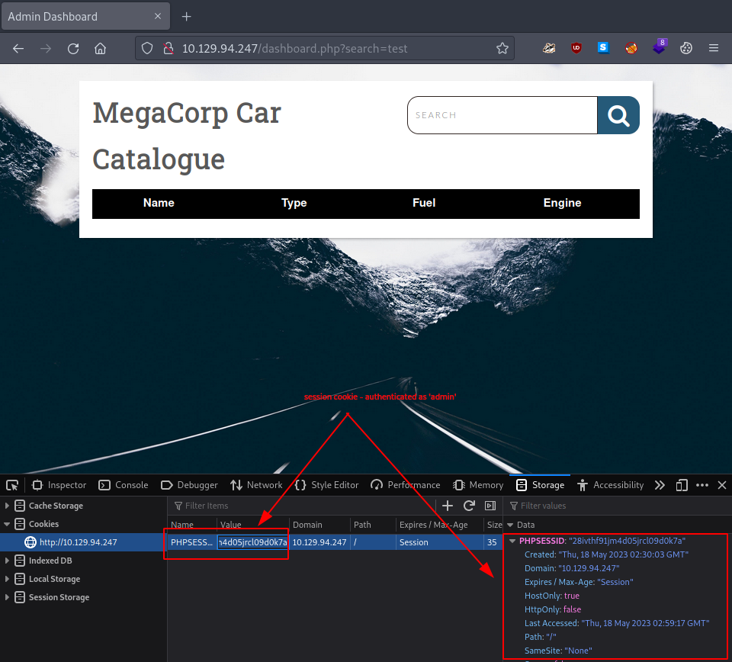Switch to the Console tab

click(124, 485)
